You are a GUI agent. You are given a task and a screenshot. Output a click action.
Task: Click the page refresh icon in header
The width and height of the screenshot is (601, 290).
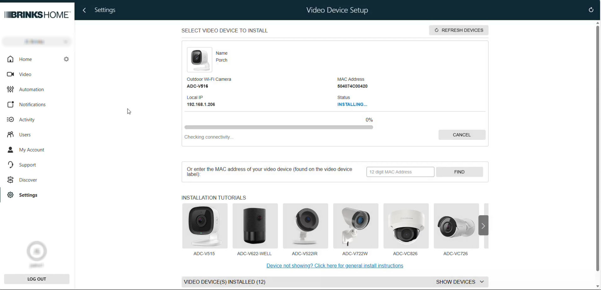(591, 10)
